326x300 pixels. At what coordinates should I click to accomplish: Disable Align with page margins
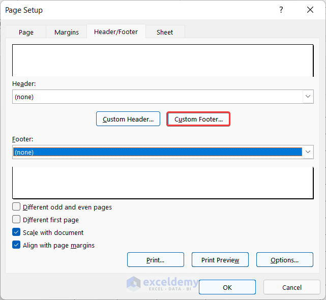click(x=17, y=245)
